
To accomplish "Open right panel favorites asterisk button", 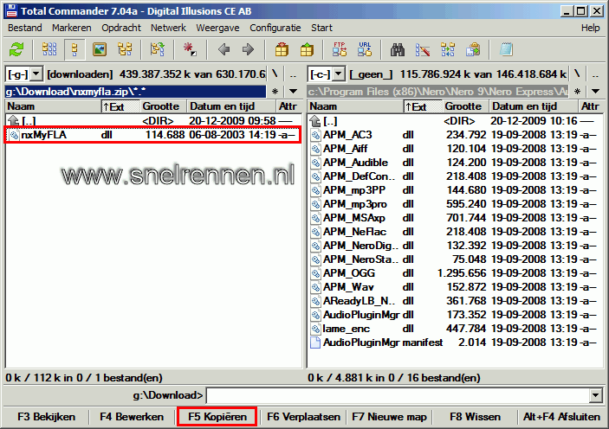I will [x=577, y=92].
